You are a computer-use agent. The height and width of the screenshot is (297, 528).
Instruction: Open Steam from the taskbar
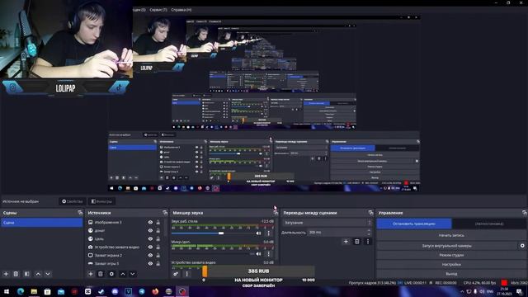click(101, 291)
